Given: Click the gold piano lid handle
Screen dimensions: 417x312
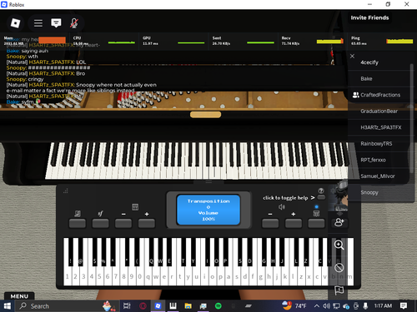Looking at the screenshot, I should tap(206, 115).
